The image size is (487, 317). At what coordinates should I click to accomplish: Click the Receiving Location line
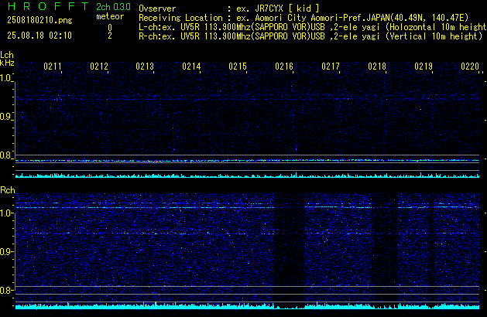(x=304, y=18)
